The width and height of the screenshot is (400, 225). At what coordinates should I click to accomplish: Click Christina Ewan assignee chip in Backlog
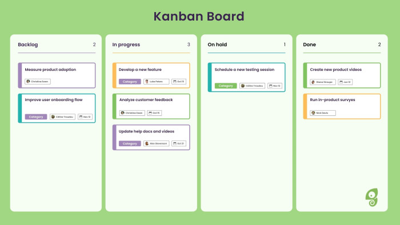pos(38,82)
